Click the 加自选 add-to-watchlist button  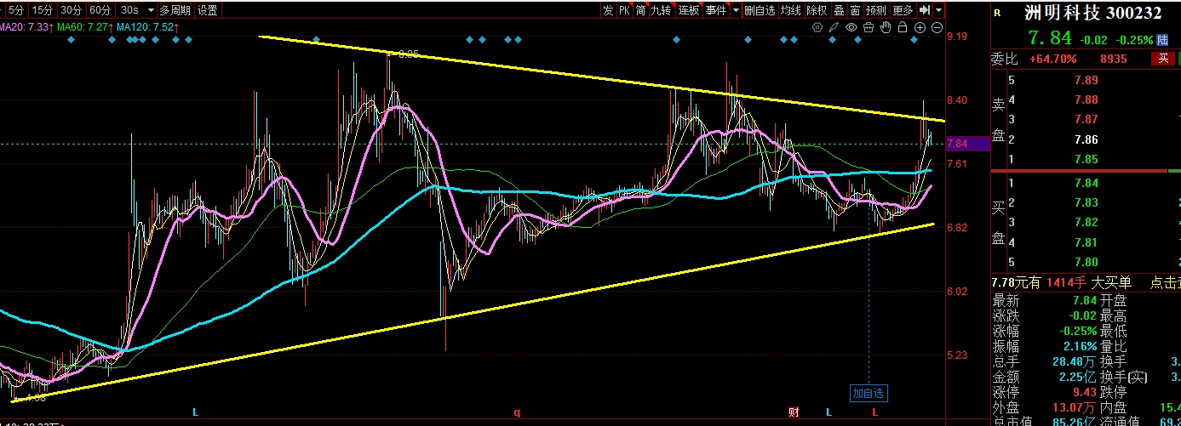869,393
